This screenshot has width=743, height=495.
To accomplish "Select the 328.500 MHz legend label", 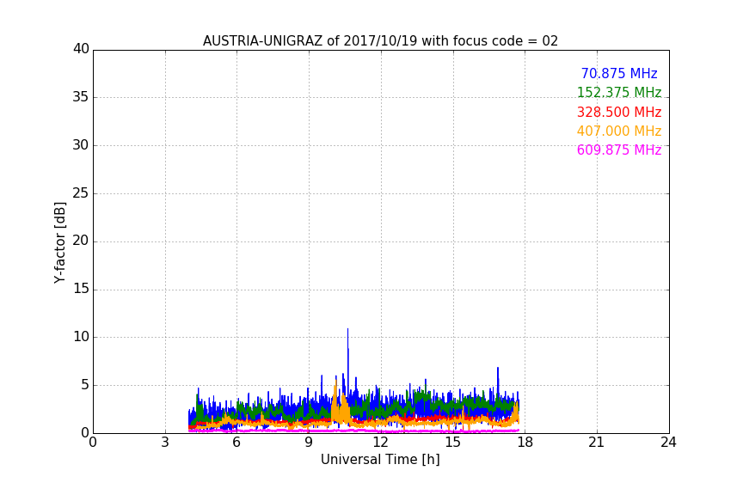I will 619,112.
